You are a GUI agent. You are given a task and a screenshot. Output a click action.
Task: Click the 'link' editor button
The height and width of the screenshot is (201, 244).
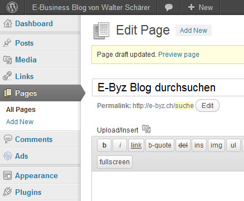(x=136, y=145)
